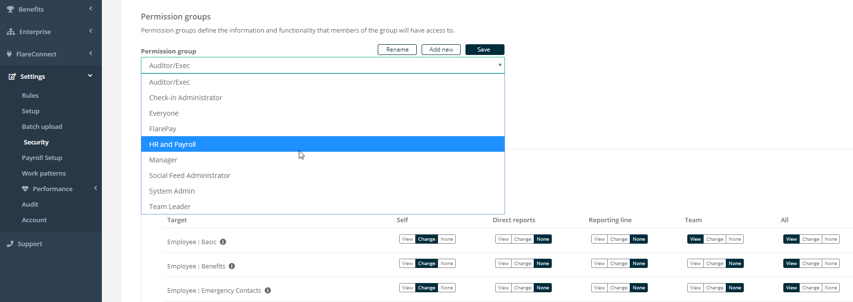Image resolution: width=853 pixels, height=302 pixels.
Task: Expand the Performance submenu chevron
Action: (96, 188)
